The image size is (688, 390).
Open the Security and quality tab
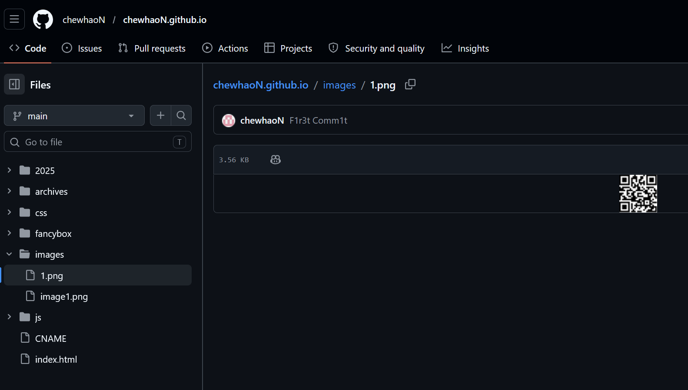click(376, 48)
